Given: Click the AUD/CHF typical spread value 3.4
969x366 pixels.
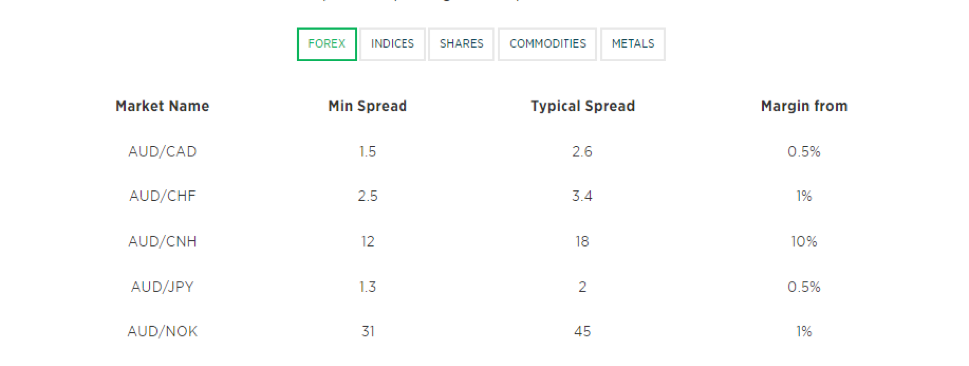Looking at the screenshot, I should click(582, 196).
